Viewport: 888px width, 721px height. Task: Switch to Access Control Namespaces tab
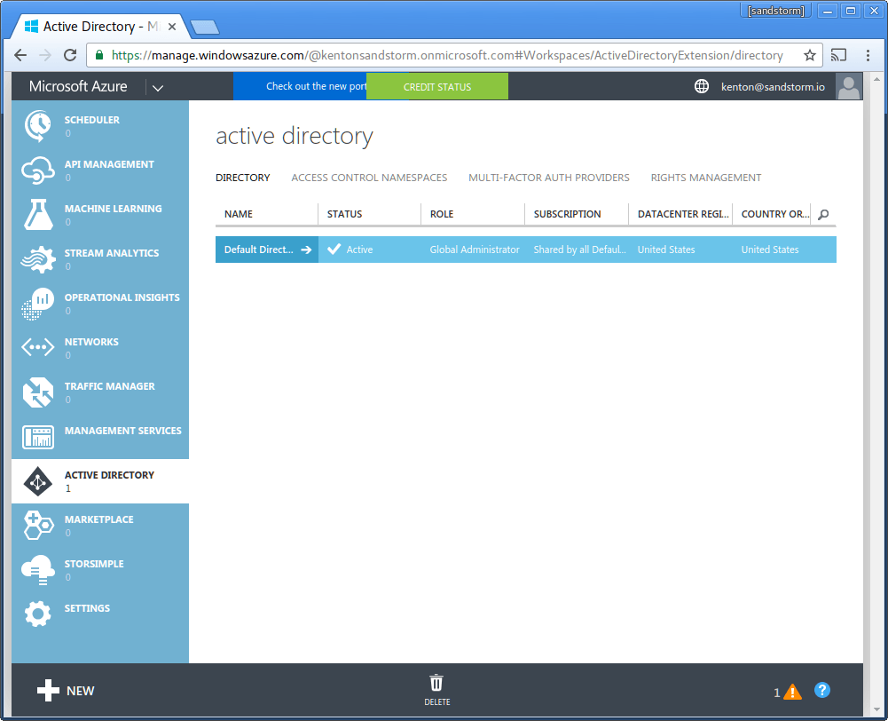(369, 178)
